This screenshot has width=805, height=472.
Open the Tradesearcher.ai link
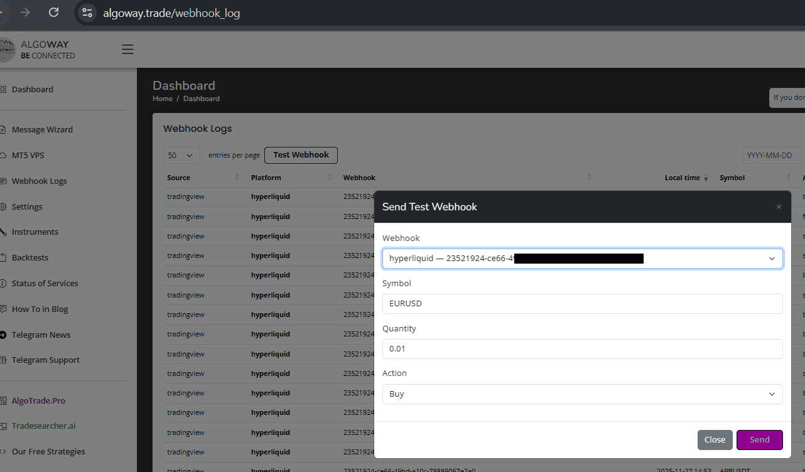point(43,426)
